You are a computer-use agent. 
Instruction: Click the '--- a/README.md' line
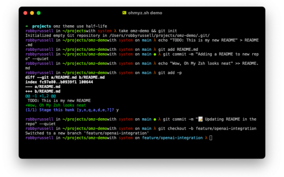43,87
